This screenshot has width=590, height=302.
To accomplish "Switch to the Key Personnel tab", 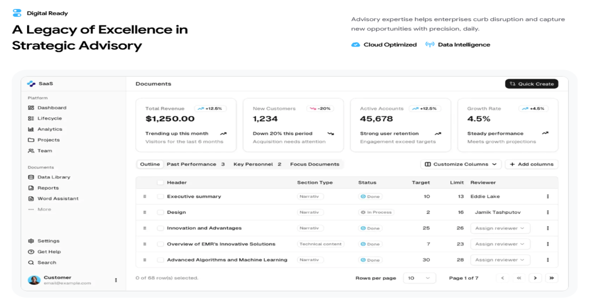I will (258, 164).
